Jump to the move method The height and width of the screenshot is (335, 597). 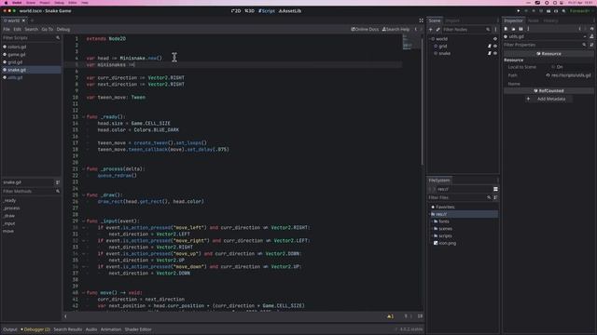click(x=8, y=231)
